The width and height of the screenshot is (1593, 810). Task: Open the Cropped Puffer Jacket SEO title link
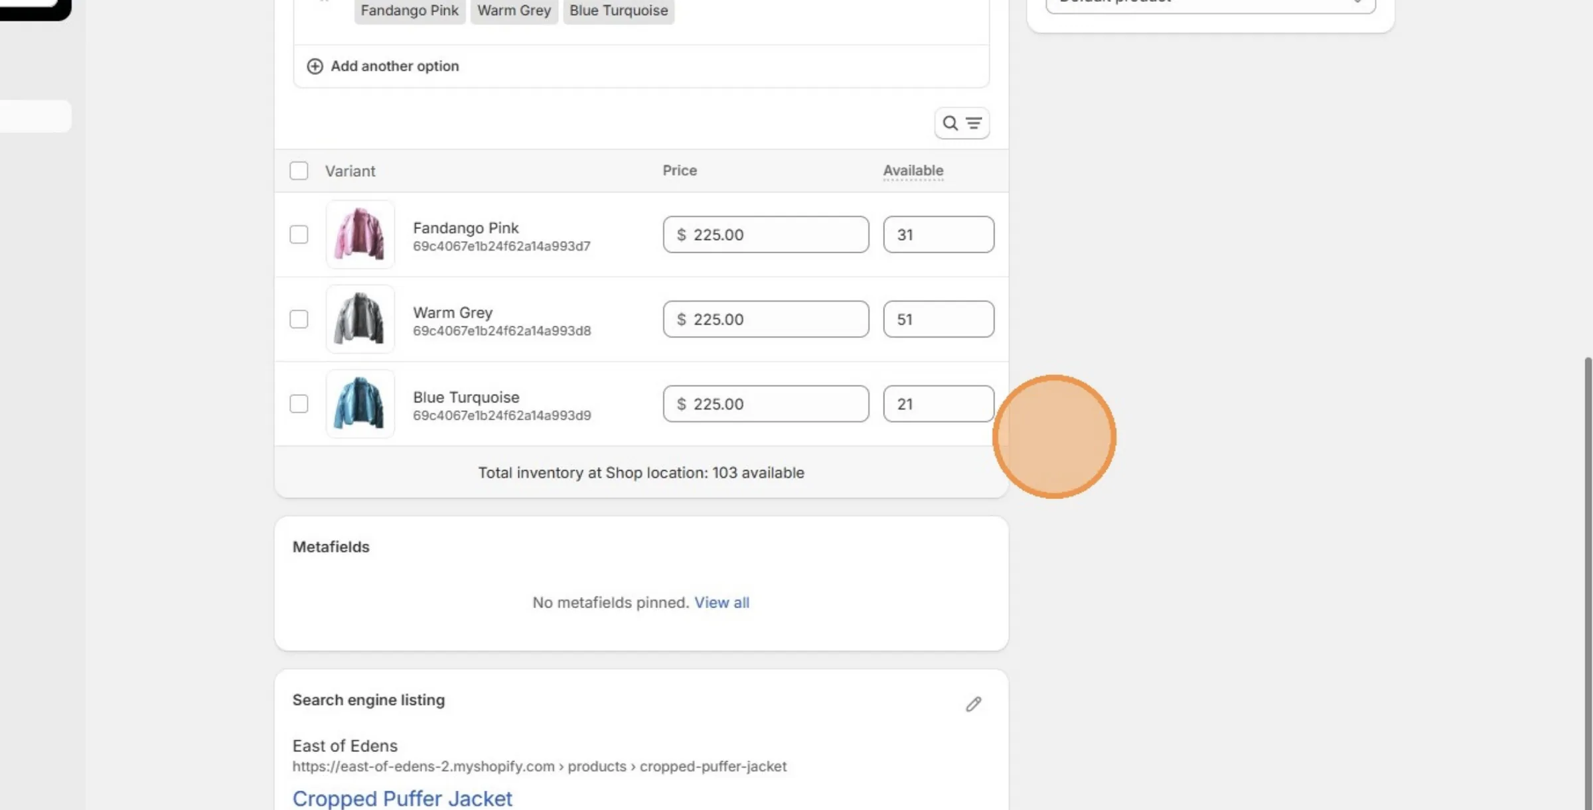tap(402, 798)
